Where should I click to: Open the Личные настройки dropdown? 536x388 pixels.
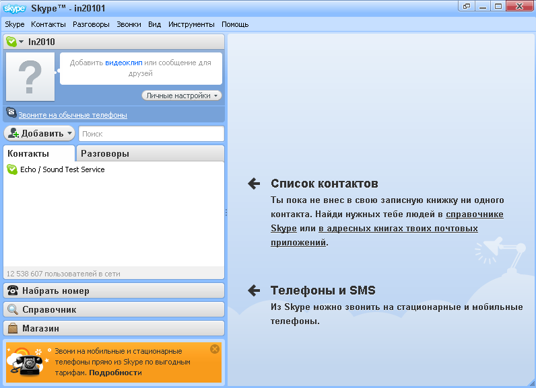click(182, 95)
